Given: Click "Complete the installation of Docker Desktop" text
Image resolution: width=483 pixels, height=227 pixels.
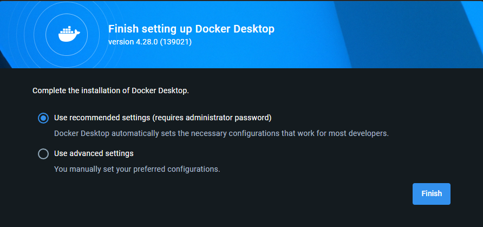Looking at the screenshot, I should (x=110, y=91).
